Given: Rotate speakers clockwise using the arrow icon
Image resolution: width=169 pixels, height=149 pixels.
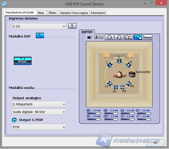Looking at the screenshot, I should pos(109,37).
